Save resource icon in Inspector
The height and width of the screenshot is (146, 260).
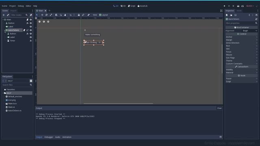pos(236,15)
